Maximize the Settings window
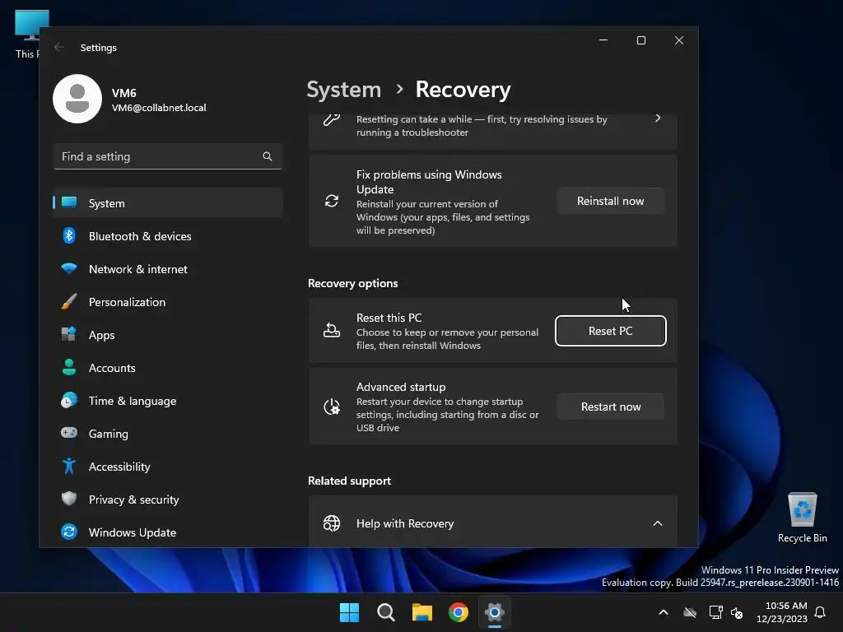The height and width of the screenshot is (632, 843). click(x=640, y=40)
